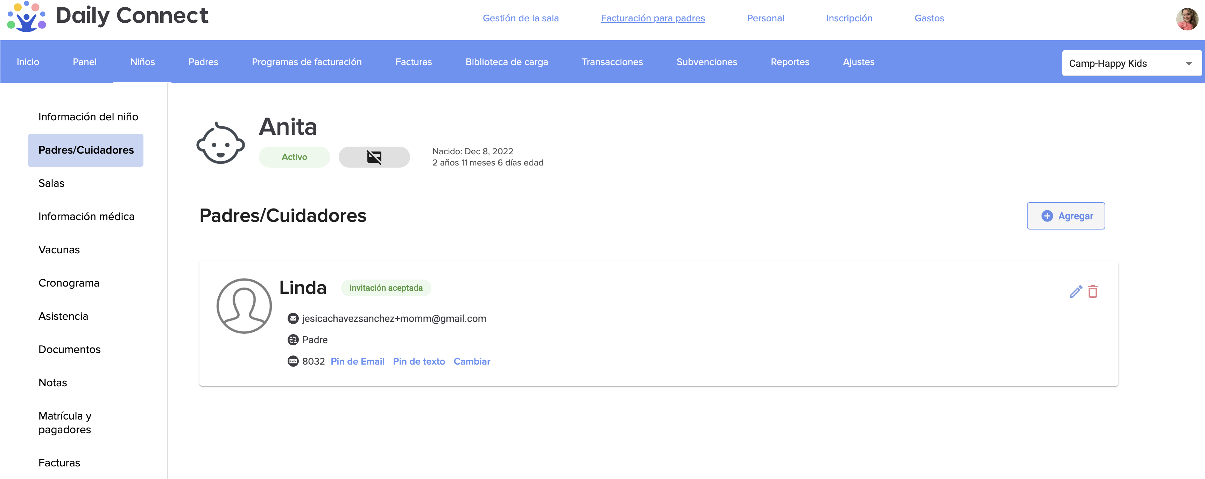Delete Linda using the trash icon
This screenshot has width=1205, height=479.
[1093, 291]
